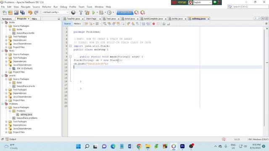Click the second profiler icon in toolbar
Viewport: 269px width, 151px height.
(x=143, y=13)
